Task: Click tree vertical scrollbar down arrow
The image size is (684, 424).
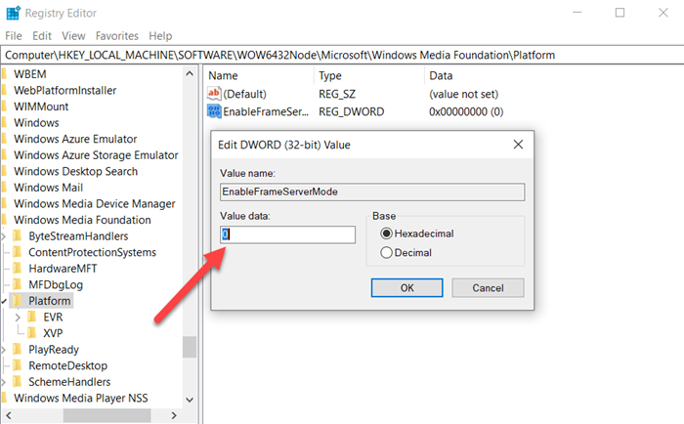Action: pyautogui.click(x=190, y=400)
